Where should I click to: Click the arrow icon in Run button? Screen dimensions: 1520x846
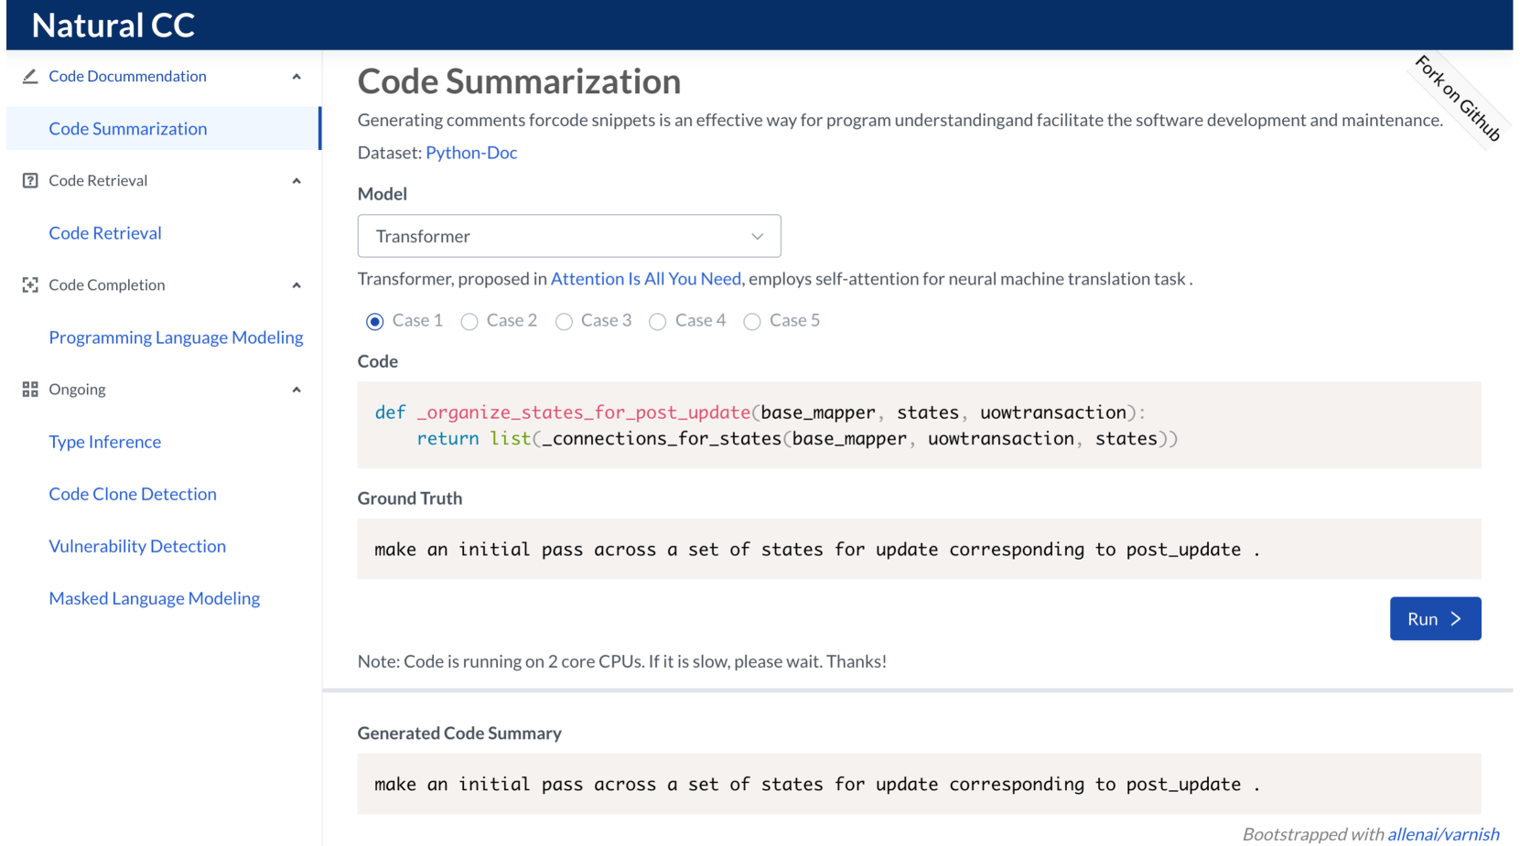(1456, 619)
